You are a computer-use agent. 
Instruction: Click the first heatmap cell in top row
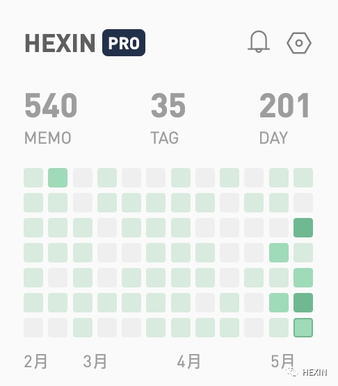pyautogui.click(x=33, y=178)
